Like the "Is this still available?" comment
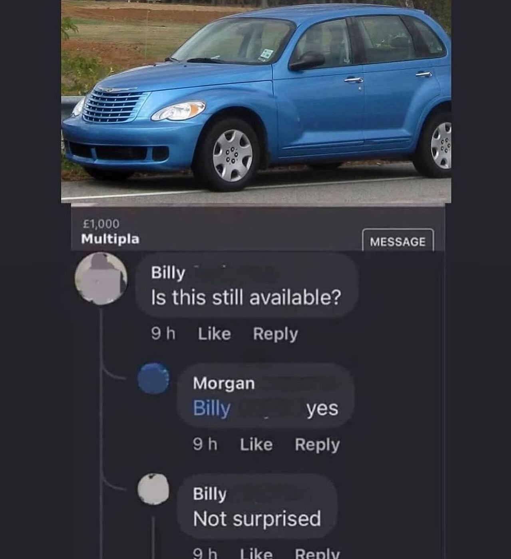Screen dimensions: 511x559 [215, 334]
